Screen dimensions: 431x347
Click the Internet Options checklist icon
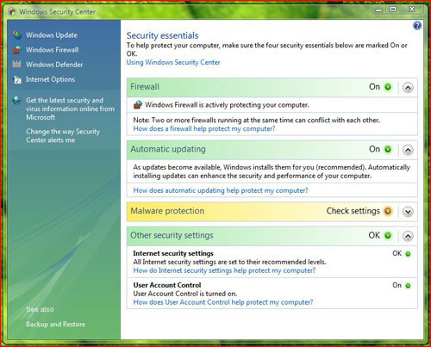coord(17,79)
